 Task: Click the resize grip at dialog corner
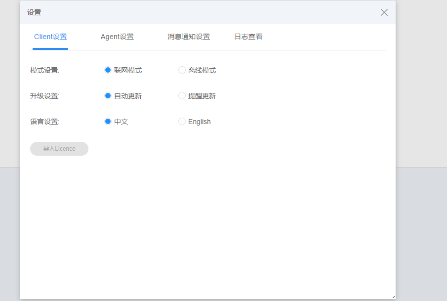click(x=393, y=297)
